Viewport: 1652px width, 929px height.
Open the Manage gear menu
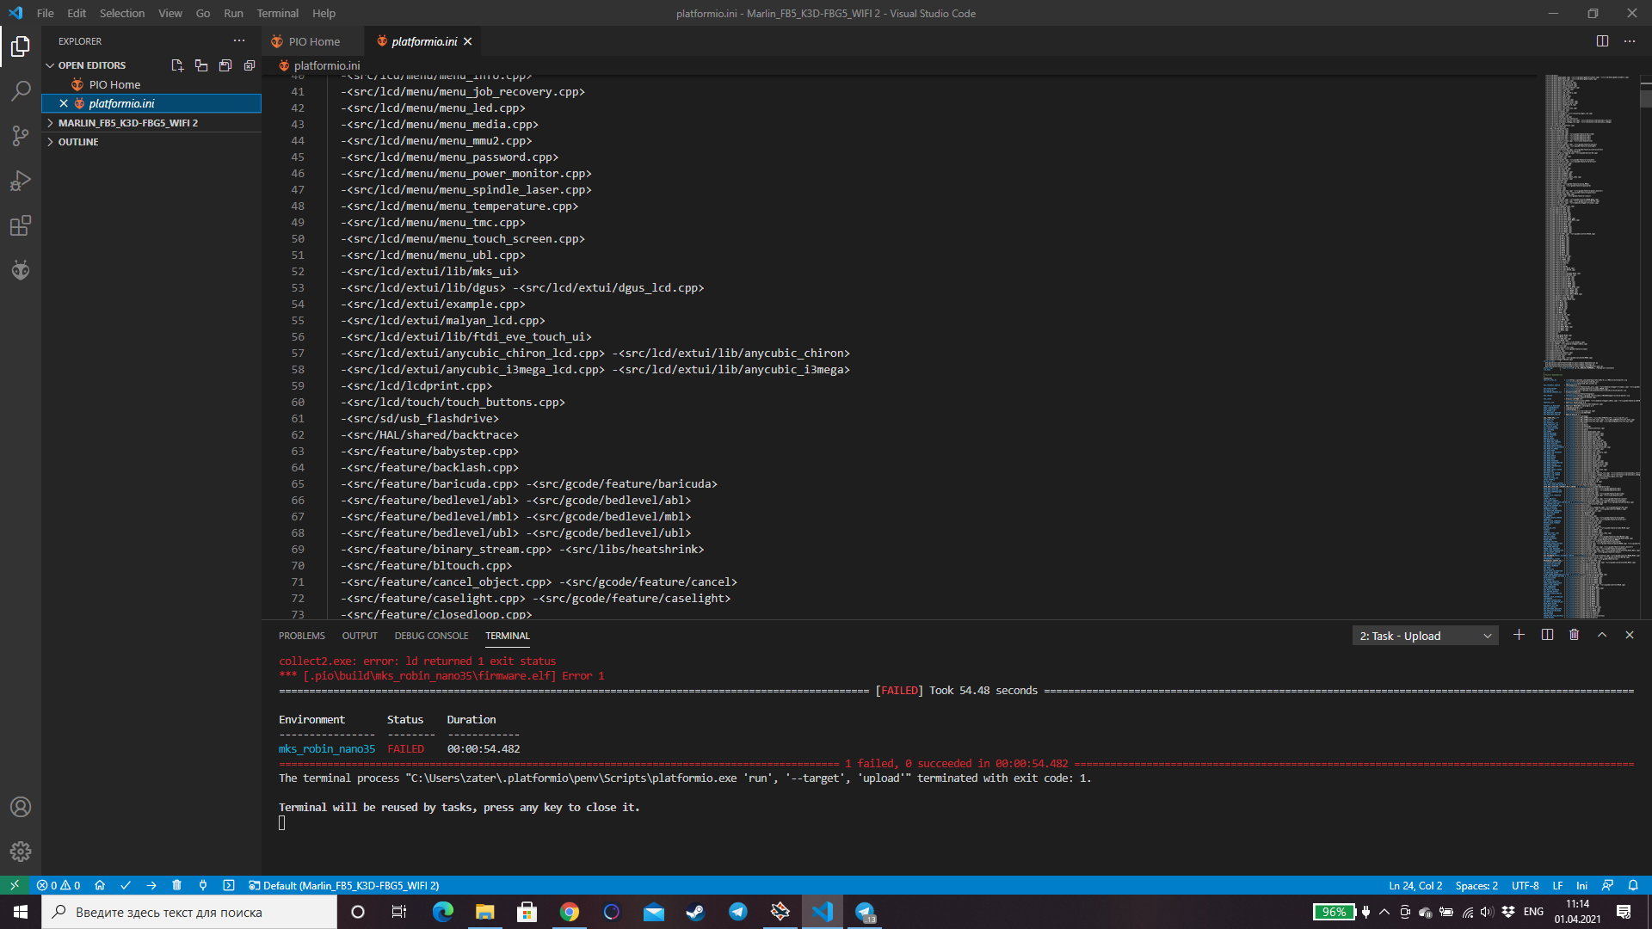pos(21,852)
